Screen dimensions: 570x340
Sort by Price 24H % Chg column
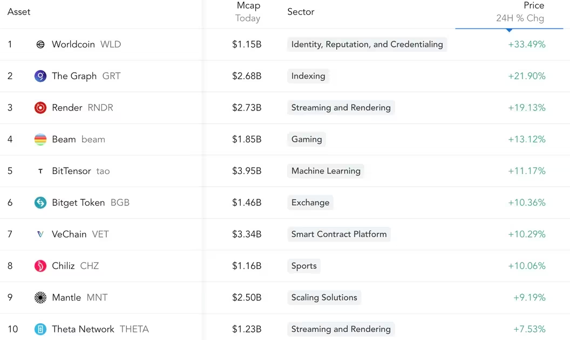(x=520, y=12)
